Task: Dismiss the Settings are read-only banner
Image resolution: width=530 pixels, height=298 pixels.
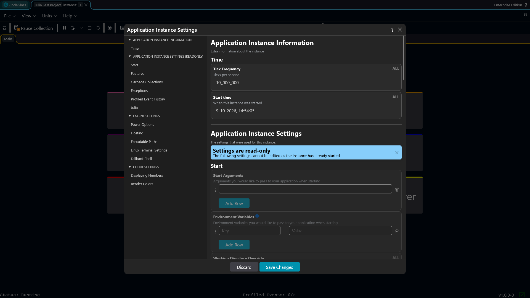Action: (397, 153)
